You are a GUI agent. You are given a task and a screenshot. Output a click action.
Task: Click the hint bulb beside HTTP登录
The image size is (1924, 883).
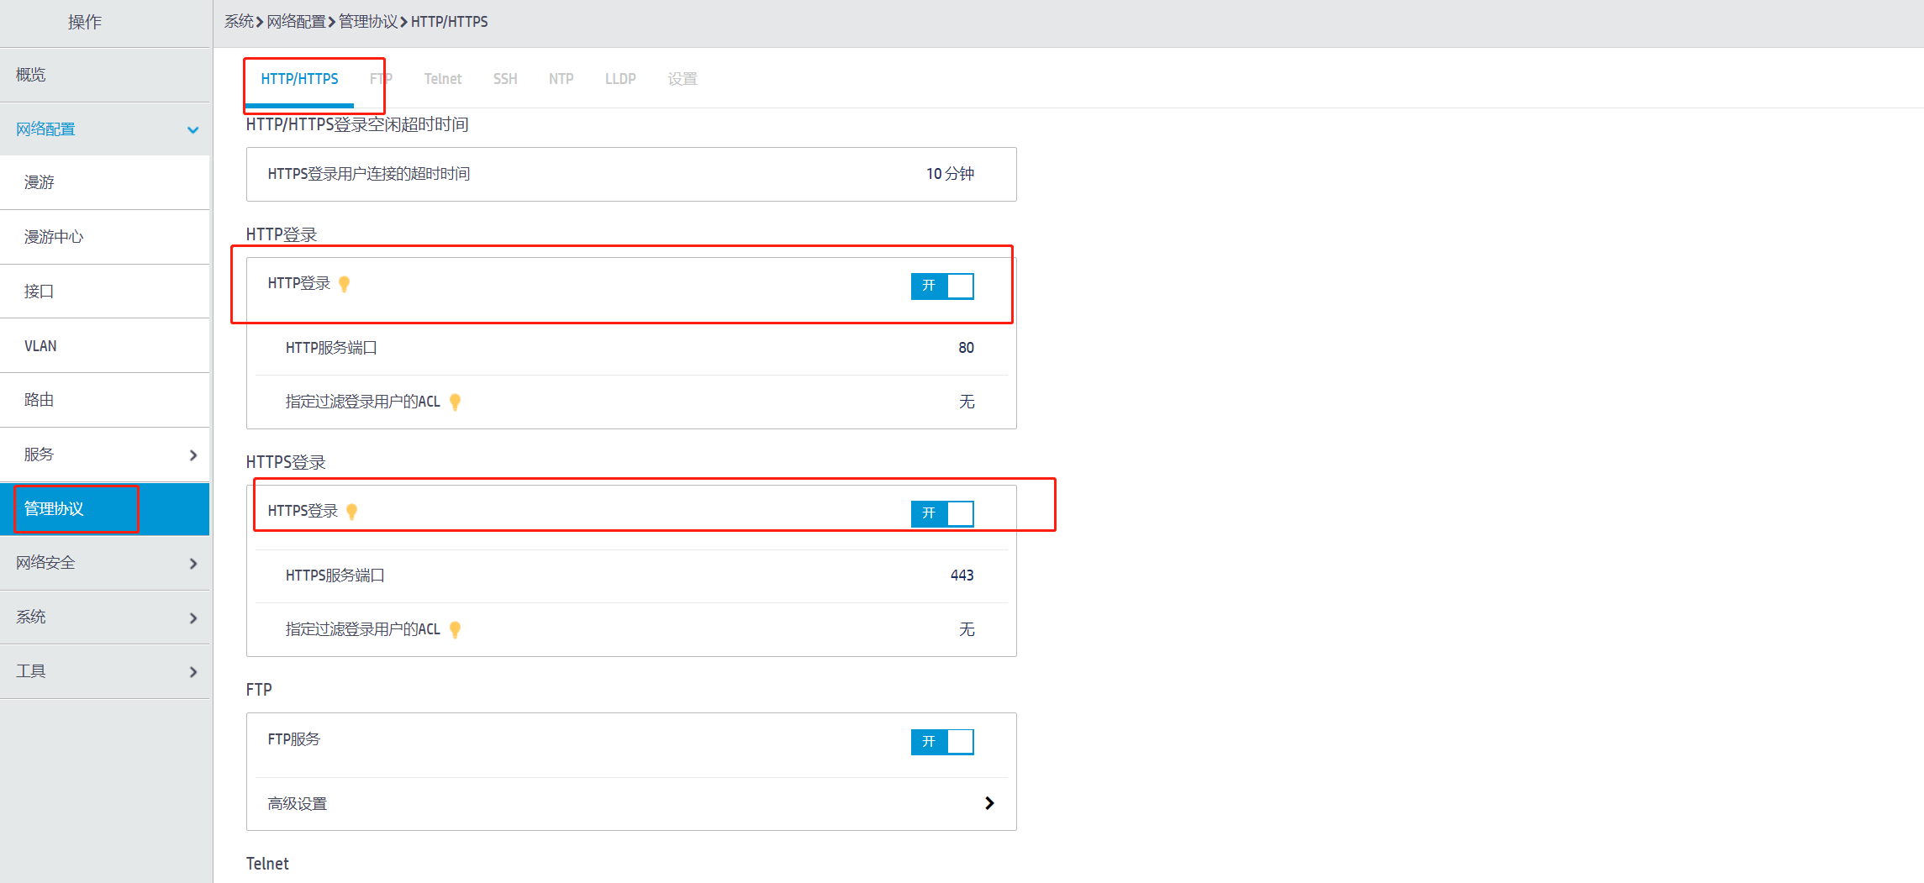pyautogui.click(x=344, y=284)
